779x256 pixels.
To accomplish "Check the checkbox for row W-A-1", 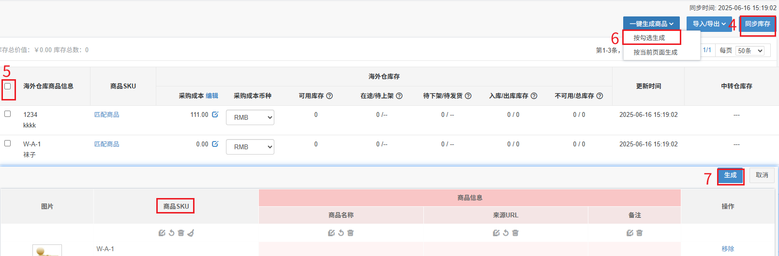I will click(8, 143).
